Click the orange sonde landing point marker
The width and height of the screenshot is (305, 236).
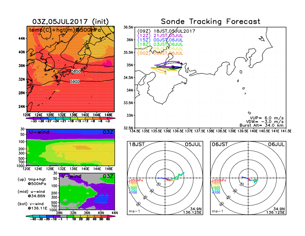[x=165, y=71]
